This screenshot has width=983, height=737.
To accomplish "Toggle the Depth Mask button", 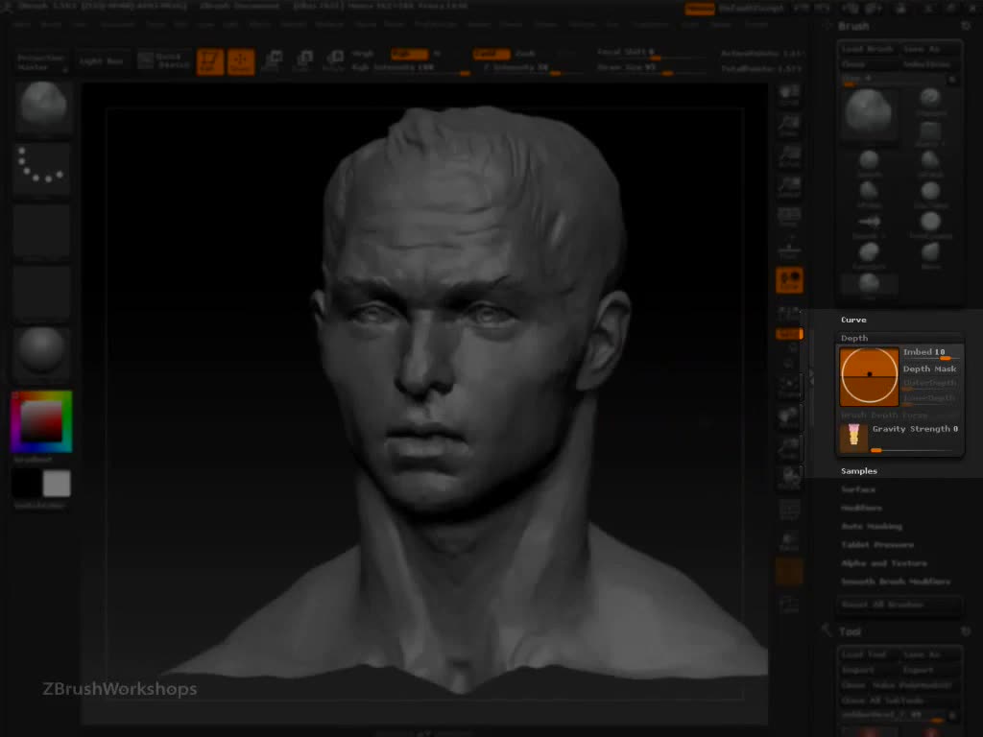I will coord(931,369).
